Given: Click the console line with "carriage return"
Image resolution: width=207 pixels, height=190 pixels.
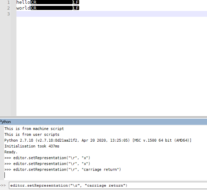Looking at the screenshot, I should point(63,169).
